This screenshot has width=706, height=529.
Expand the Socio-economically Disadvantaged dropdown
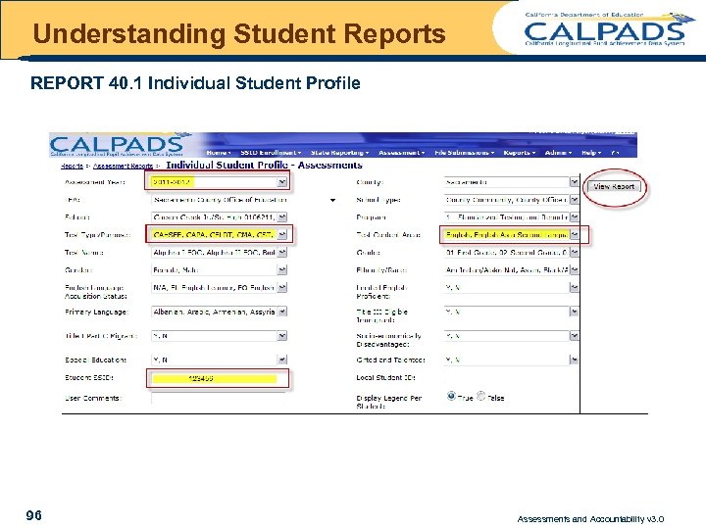(574, 336)
